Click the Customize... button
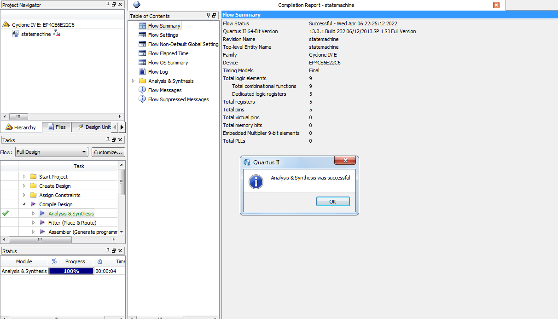 [108, 152]
